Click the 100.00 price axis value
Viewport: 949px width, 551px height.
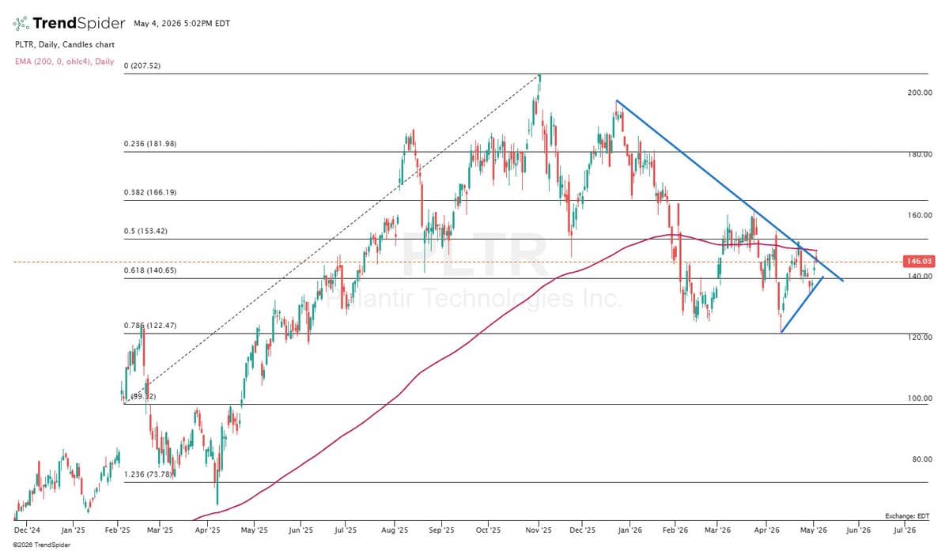[921, 399]
